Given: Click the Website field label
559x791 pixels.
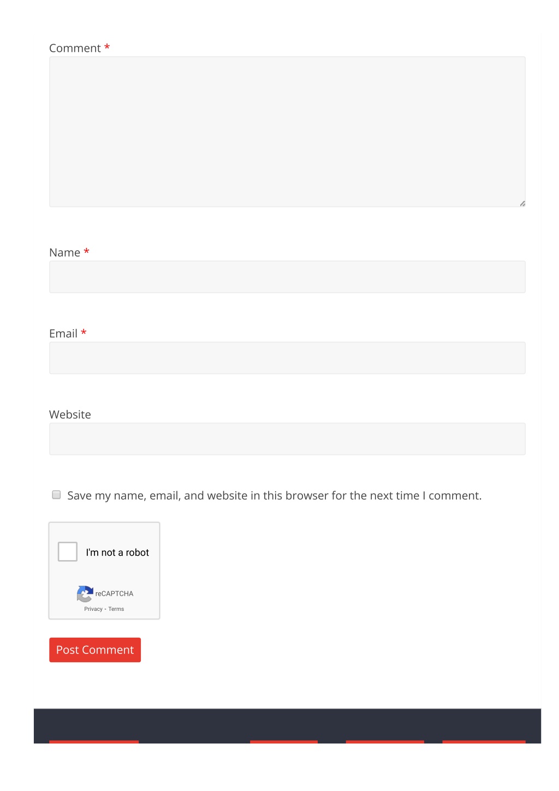Looking at the screenshot, I should pos(70,414).
